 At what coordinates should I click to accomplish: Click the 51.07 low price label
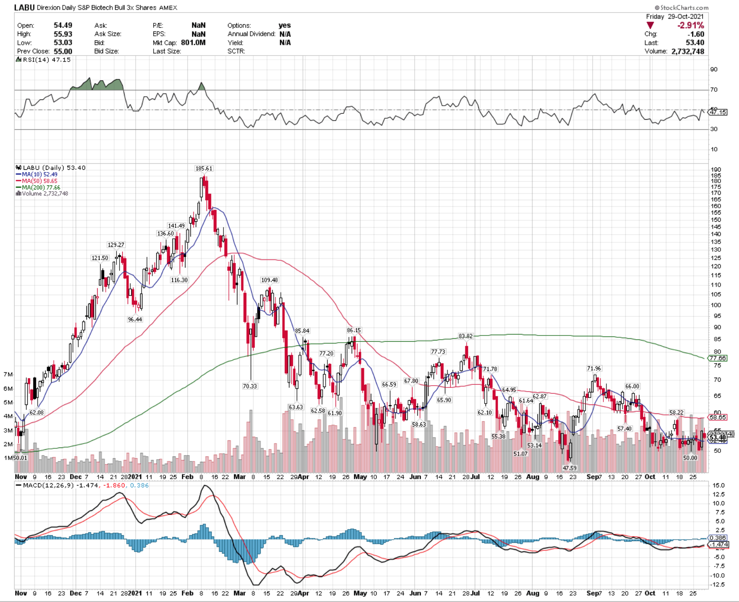click(520, 454)
